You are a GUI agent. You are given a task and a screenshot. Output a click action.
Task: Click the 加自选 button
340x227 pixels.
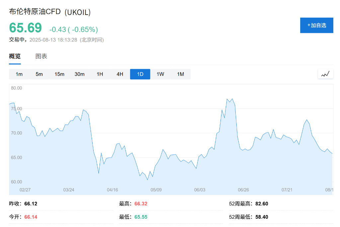316,25
